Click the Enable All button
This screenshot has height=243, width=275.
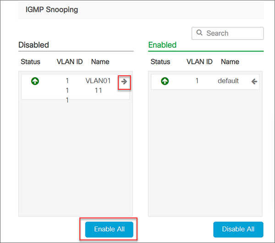(109, 229)
